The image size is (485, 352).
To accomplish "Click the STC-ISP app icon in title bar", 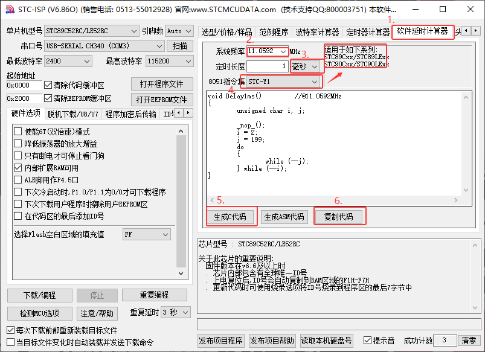I will [10, 10].
